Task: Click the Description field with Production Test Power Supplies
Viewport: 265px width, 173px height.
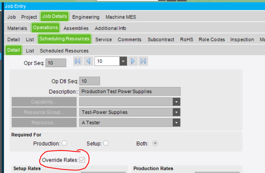Action: (130, 91)
